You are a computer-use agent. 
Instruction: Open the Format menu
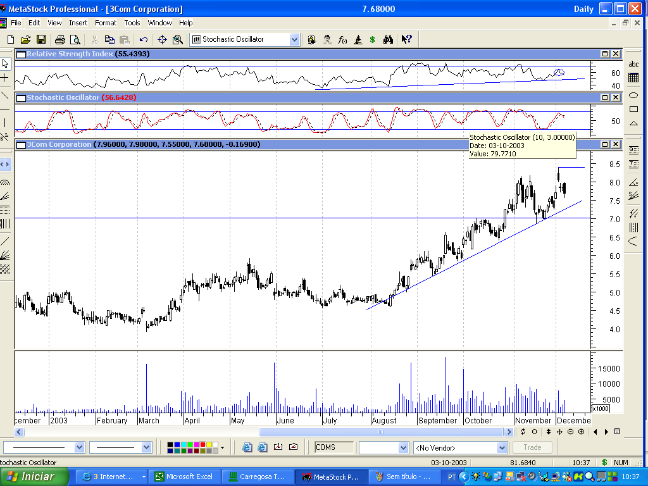coord(106,23)
